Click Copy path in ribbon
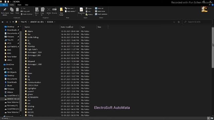This screenshot has height=120, width=214. 25,11
